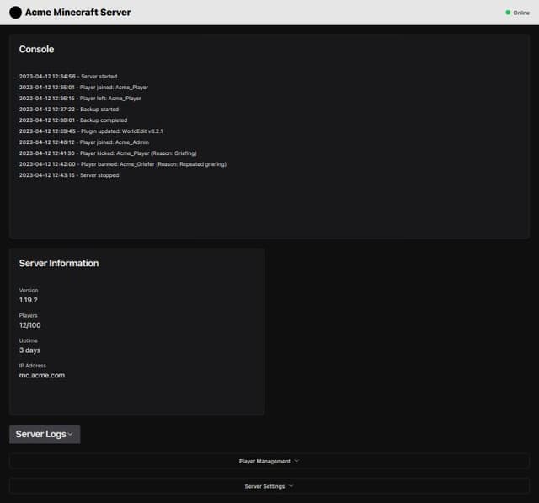The height and width of the screenshot is (503, 539).
Task: Click the mc.acme.com IP address
Action: pos(42,375)
